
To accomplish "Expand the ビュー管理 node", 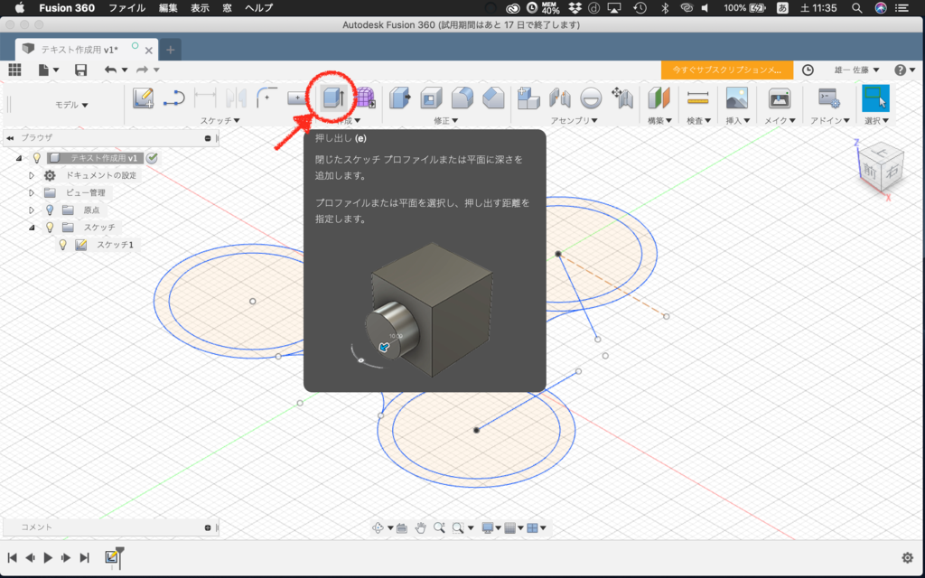I will [32, 193].
